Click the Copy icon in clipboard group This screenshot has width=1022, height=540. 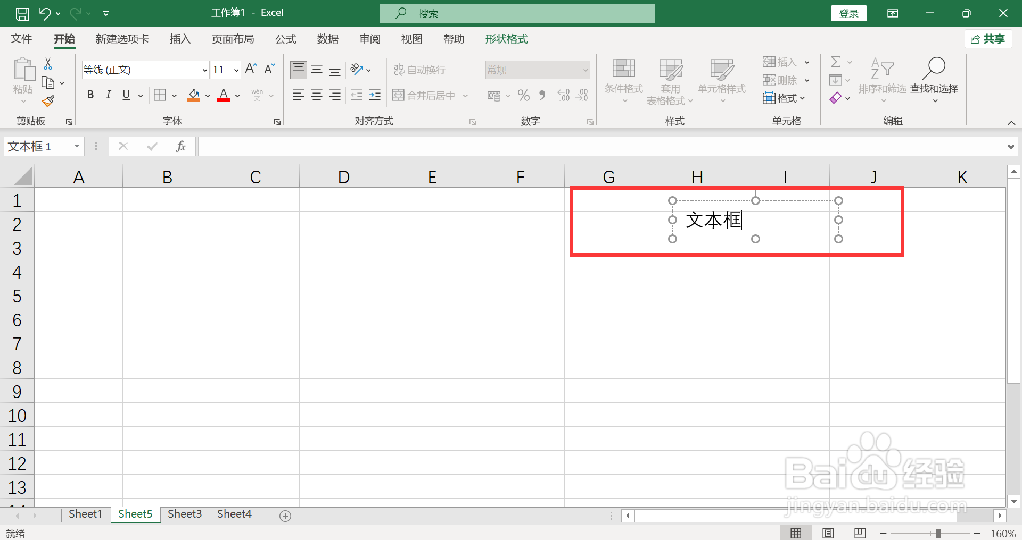(x=48, y=83)
